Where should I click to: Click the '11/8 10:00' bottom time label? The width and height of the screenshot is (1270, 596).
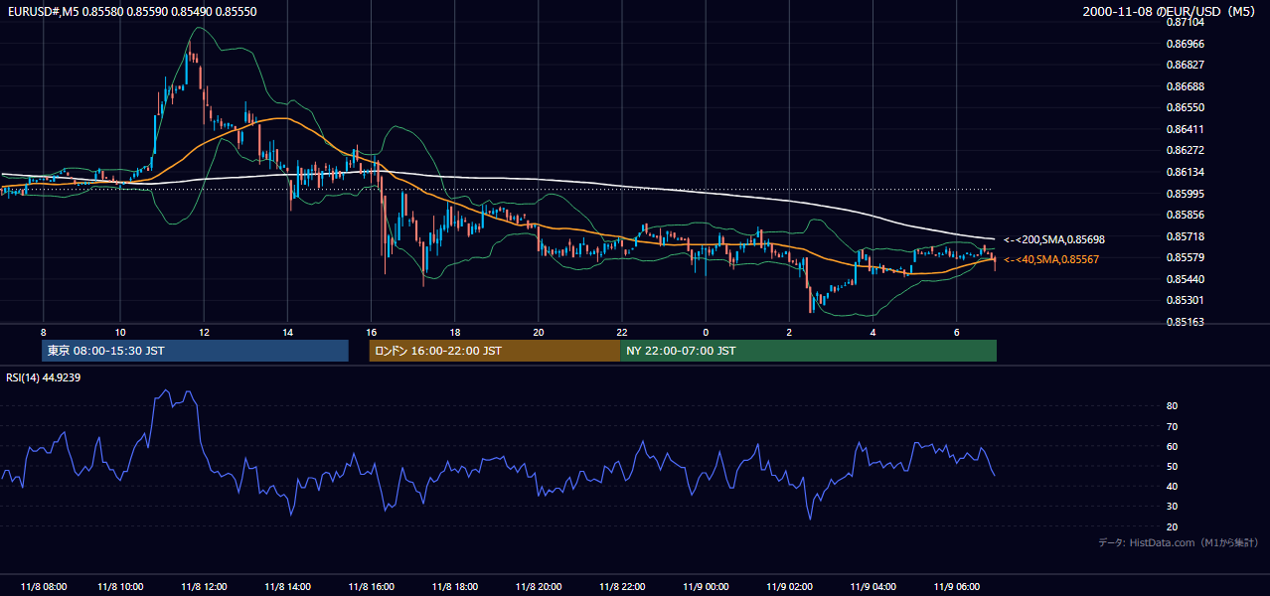120,586
